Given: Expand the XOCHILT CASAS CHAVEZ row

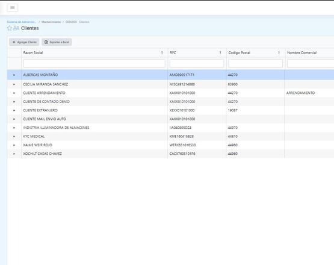Looking at the screenshot, I should tap(14, 154).
